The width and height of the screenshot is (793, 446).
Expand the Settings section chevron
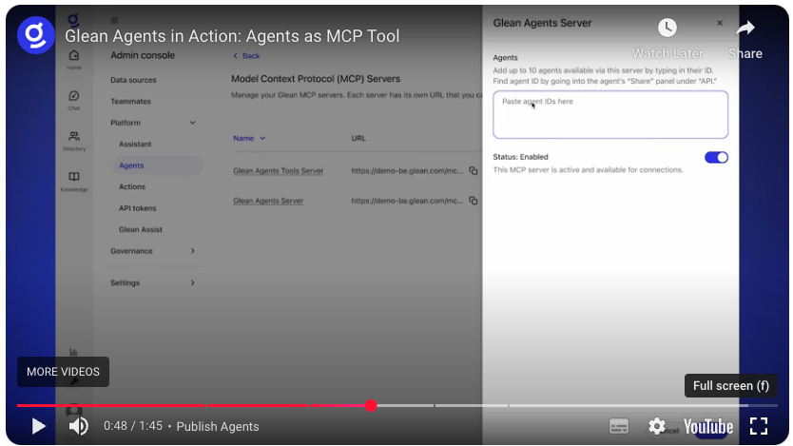pyautogui.click(x=193, y=282)
